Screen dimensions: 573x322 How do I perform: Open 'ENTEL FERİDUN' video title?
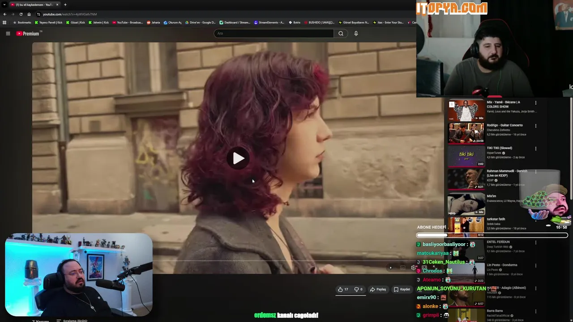coord(498,242)
